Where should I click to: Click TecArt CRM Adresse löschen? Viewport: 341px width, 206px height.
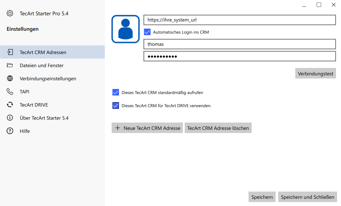[218, 128]
